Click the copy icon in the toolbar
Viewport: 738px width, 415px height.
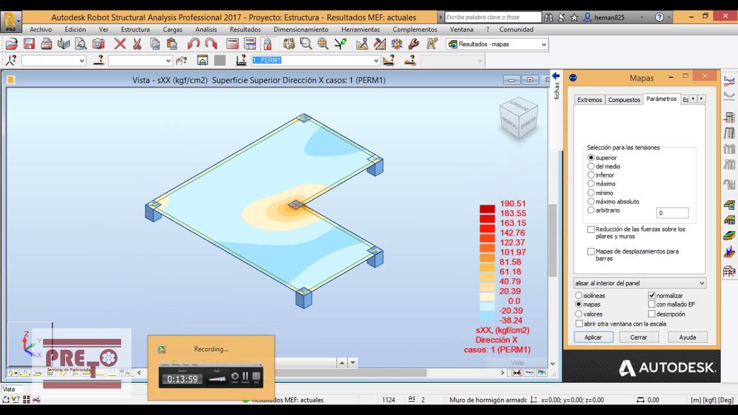pos(155,44)
